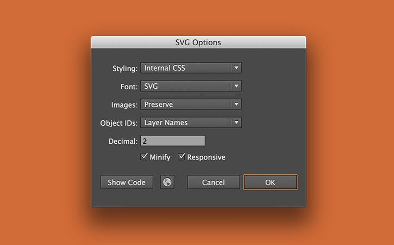
Task: Uncheck the Responsive checkbox
Action: pos(182,157)
